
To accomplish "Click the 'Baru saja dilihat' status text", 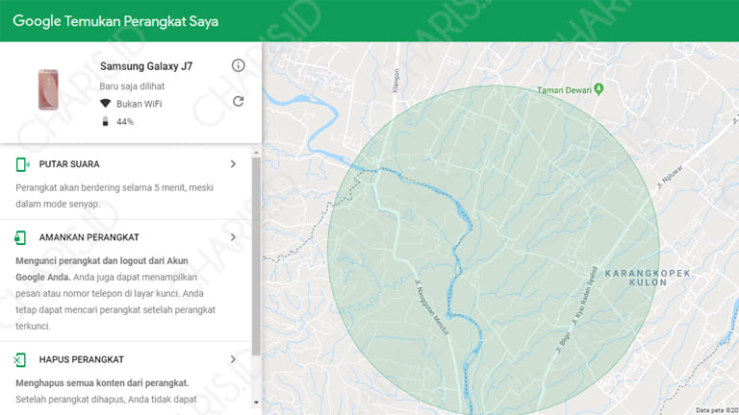I will click(132, 86).
